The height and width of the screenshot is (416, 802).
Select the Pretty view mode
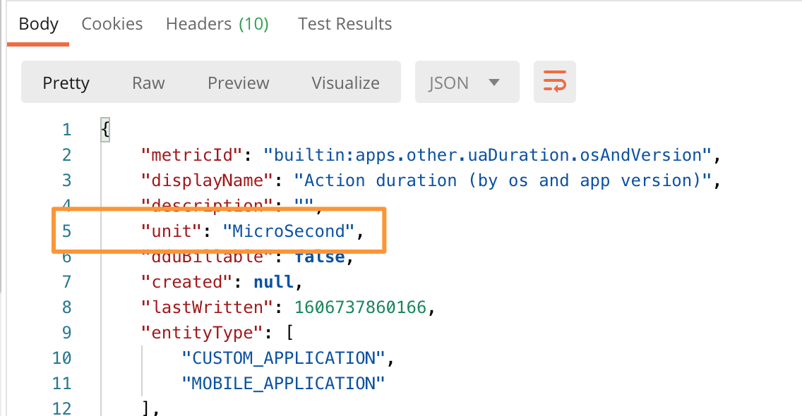click(66, 82)
